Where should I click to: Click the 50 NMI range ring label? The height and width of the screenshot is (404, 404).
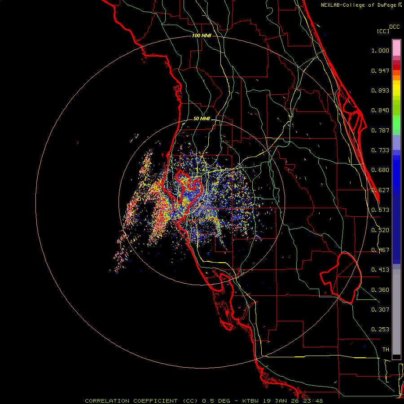point(202,119)
